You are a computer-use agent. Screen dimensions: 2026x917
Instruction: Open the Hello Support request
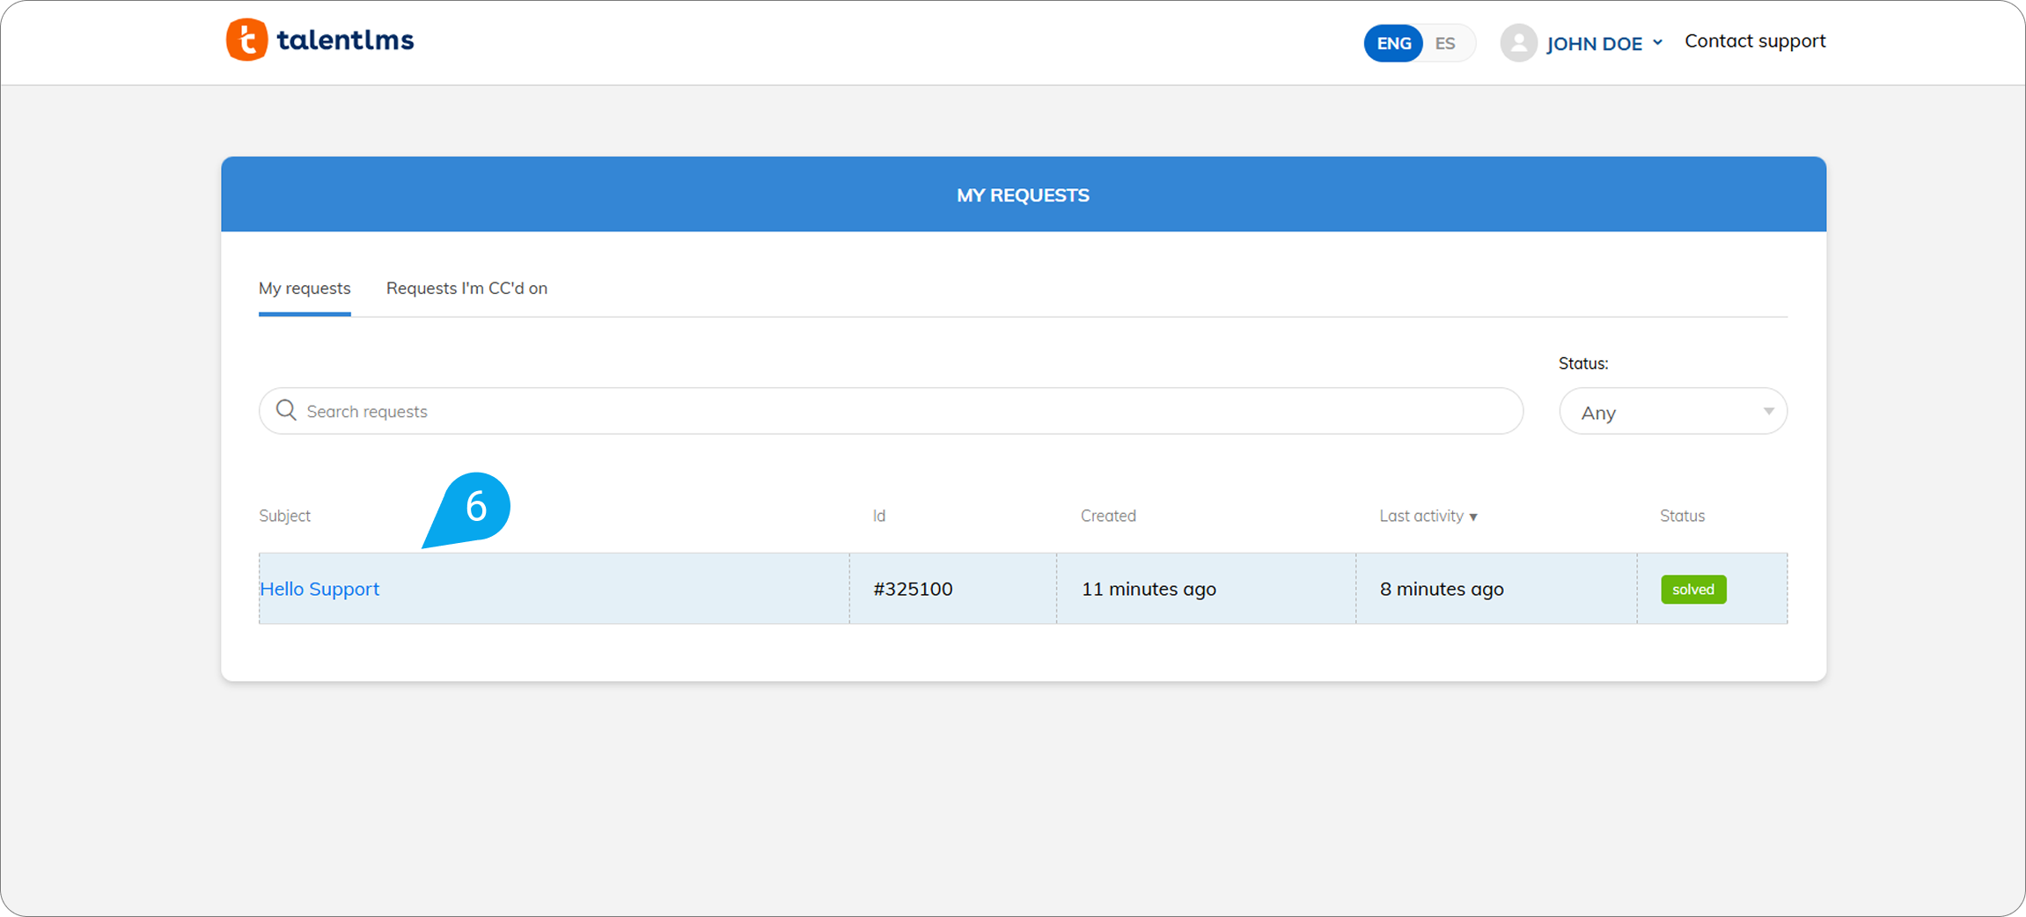tap(319, 589)
